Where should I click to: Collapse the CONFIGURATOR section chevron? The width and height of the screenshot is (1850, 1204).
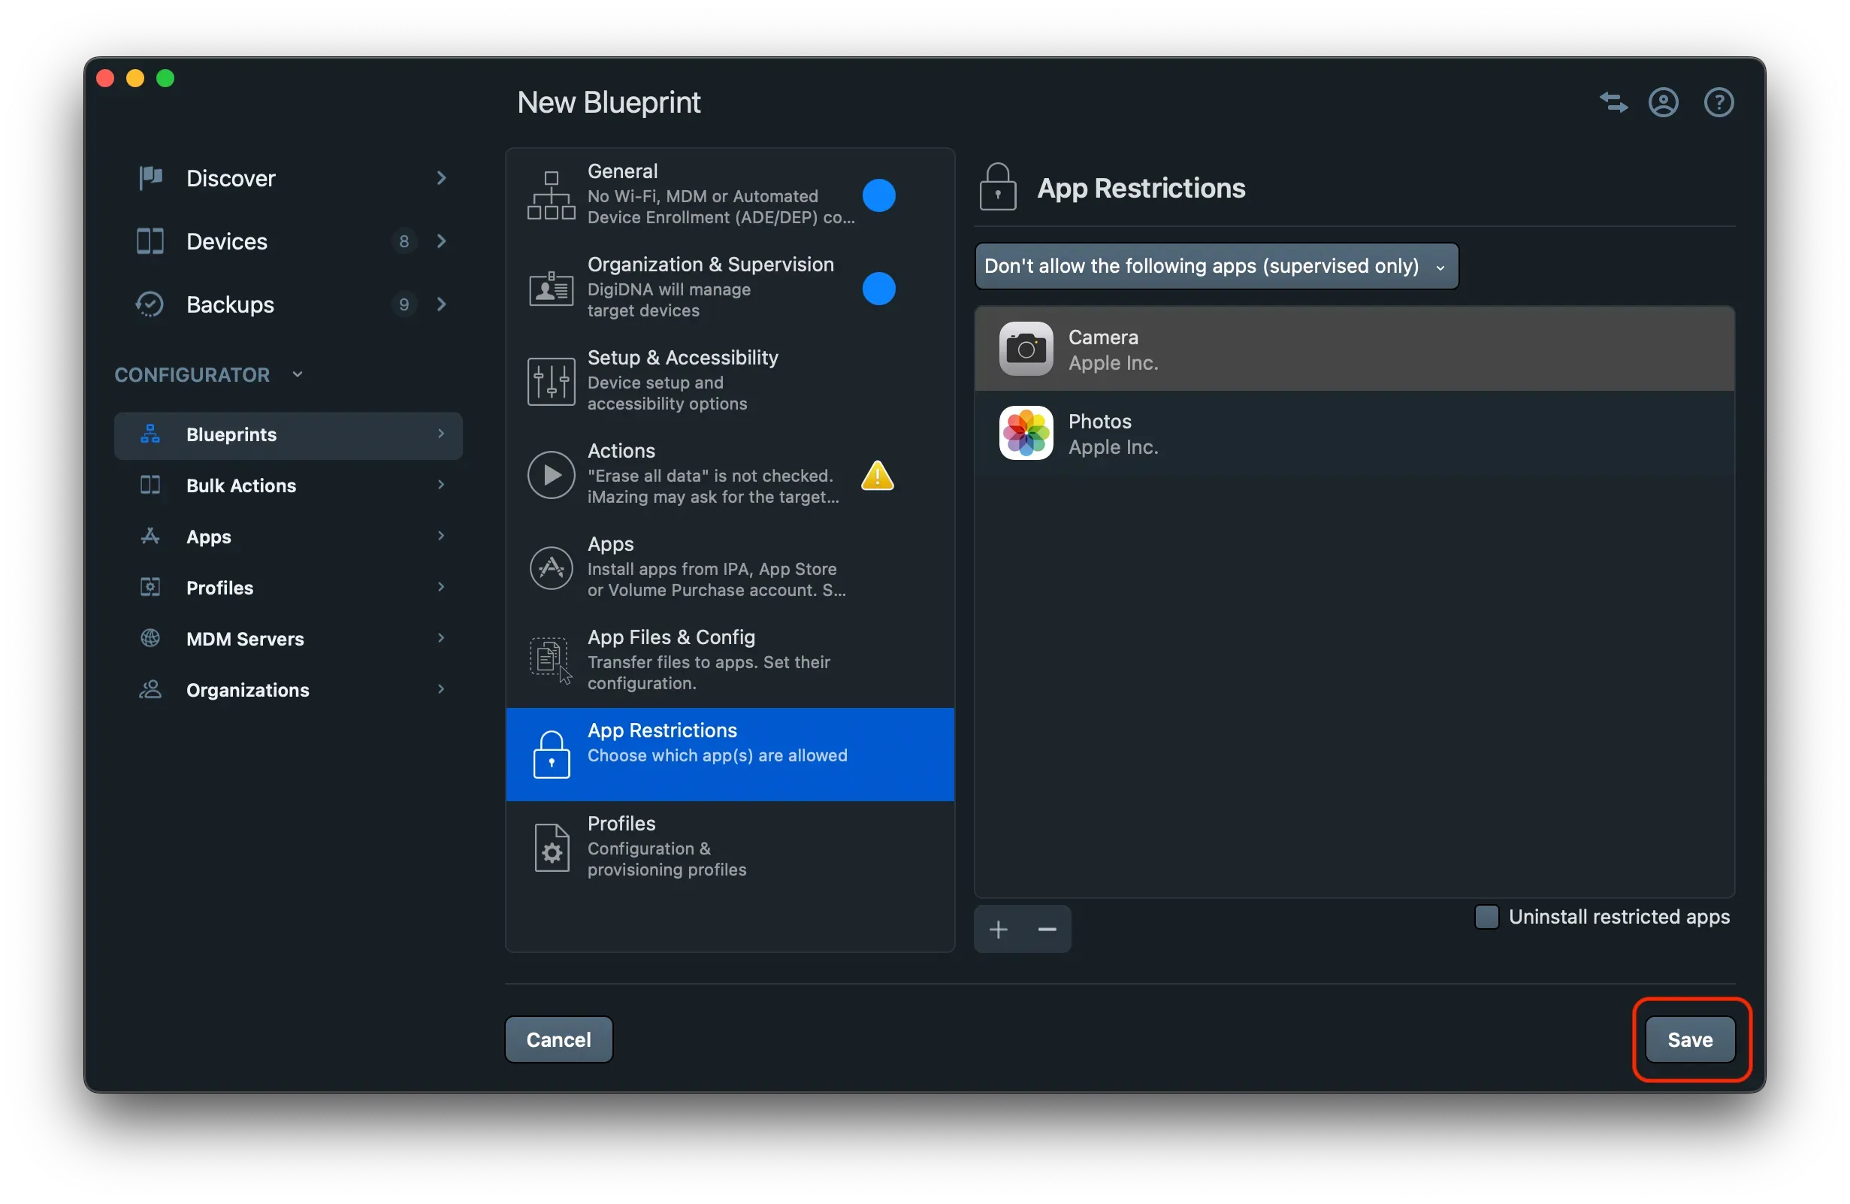pos(297,374)
